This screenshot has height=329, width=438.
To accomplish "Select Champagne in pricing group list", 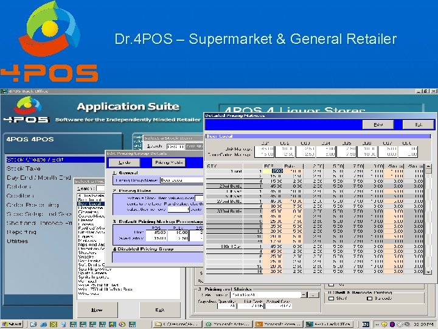I will pyautogui.click(x=91, y=208).
